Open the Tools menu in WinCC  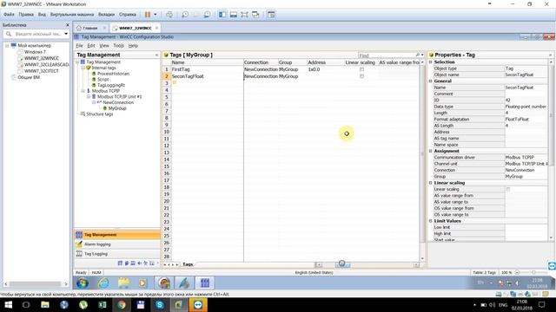118,46
